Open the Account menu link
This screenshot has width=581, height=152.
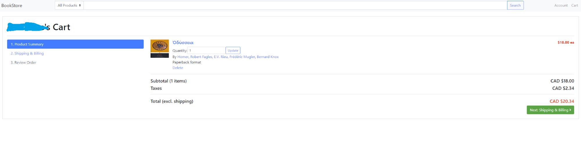(561, 6)
